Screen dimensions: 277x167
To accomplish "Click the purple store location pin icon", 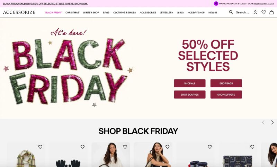I will coord(216,3).
